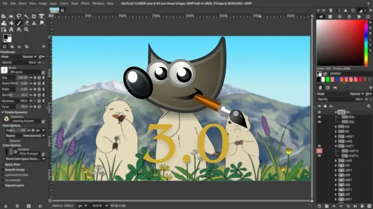373x209 pixels.
Task: Reset tool options to defaults
Action: coord(40,206)
